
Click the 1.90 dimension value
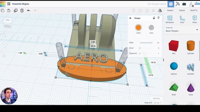tap(20, 53)
